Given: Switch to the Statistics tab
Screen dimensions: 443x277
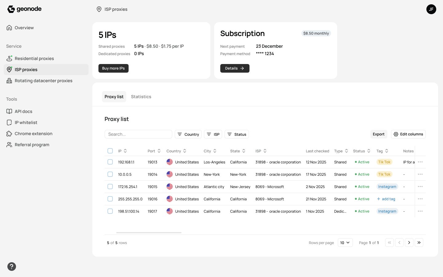Looking at the screenshot, I should [141, 97].
